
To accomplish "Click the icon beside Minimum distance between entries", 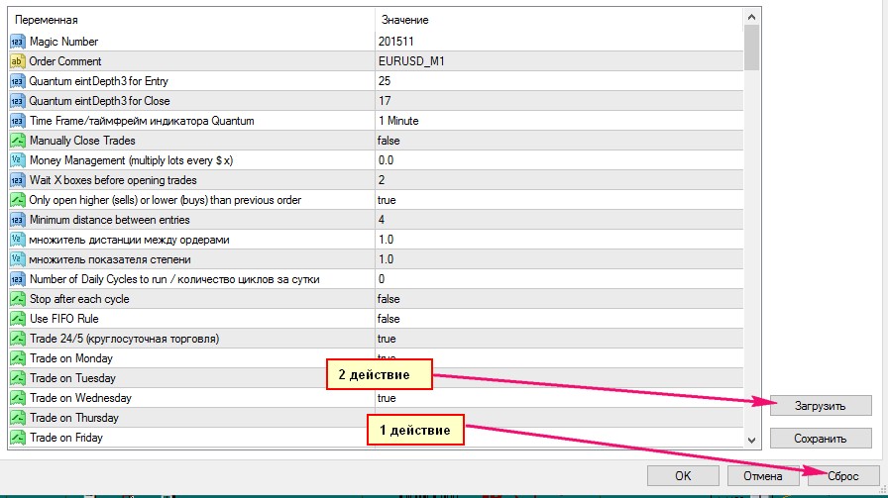I will click(18, 220).
